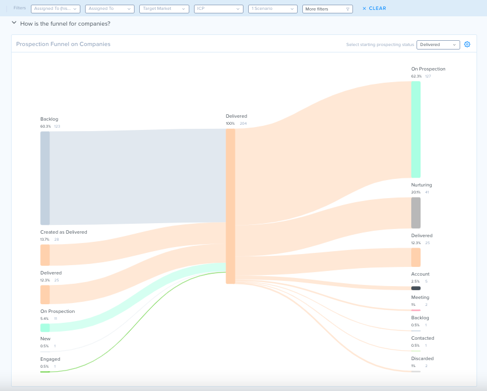This screenshot has width=487, height=391.
Task: Click the dark Account node bar
Action: (416, 288)
